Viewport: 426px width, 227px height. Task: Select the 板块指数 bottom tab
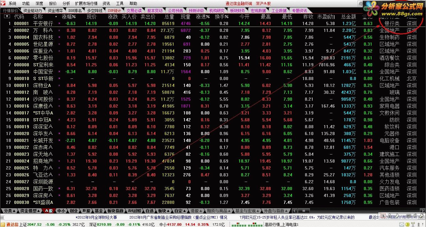(115, 211)
